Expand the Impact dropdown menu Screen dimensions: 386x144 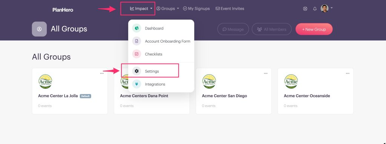tap(141, 8)
